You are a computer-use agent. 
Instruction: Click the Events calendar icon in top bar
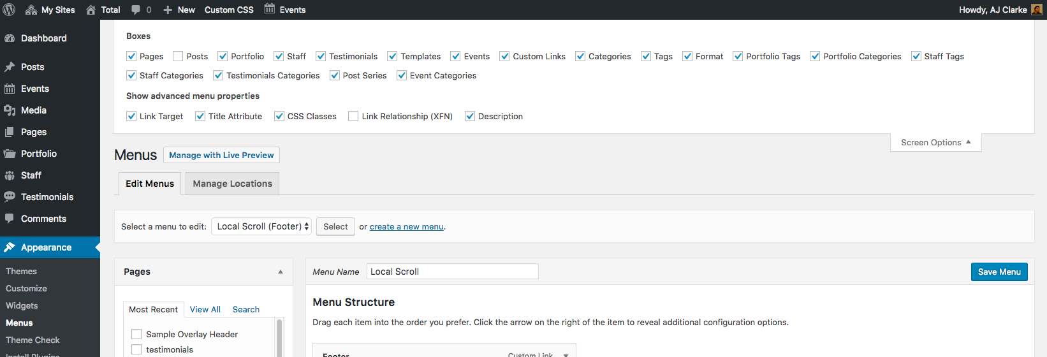coord(270,9)
